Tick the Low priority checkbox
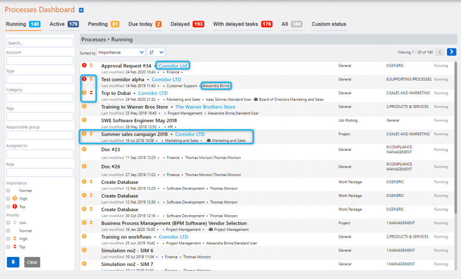Viewport: 461px width, 279px height. pos(9,223)
